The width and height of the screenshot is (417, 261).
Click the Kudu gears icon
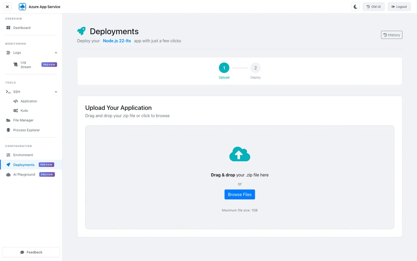[16, 111]
